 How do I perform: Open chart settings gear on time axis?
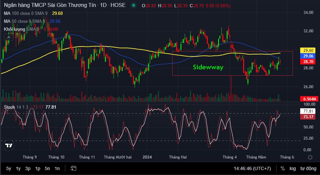(x=310, y=157)
